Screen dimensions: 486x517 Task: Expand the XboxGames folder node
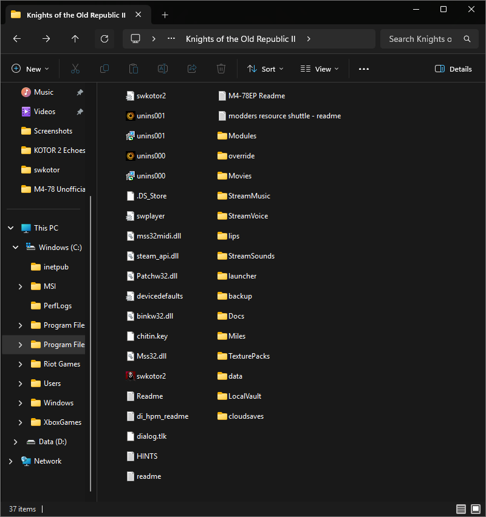pos(21,422)
